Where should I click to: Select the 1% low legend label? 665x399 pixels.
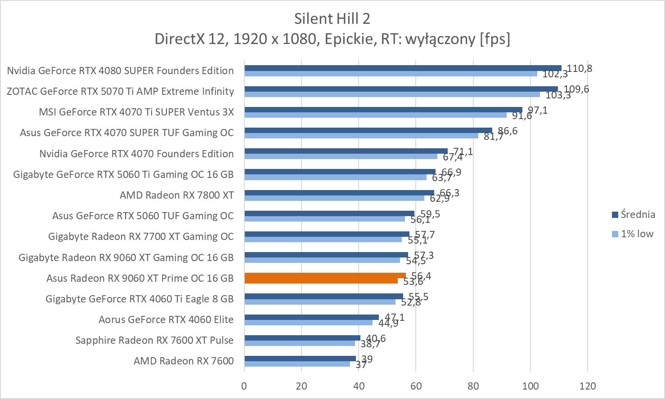[637, 234]
